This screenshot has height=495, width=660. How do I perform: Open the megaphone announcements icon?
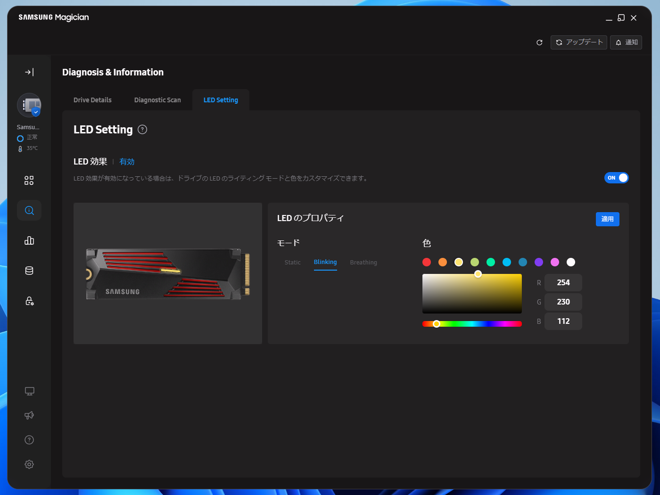[x=29, y=415]
